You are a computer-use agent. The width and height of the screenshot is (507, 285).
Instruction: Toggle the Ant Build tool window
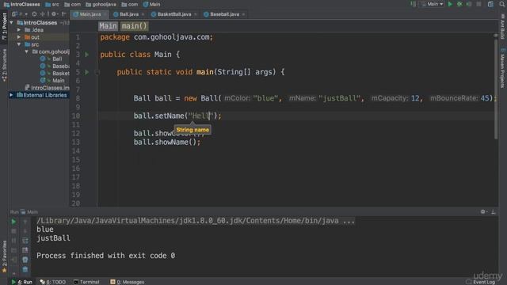(x=502, y=26)
